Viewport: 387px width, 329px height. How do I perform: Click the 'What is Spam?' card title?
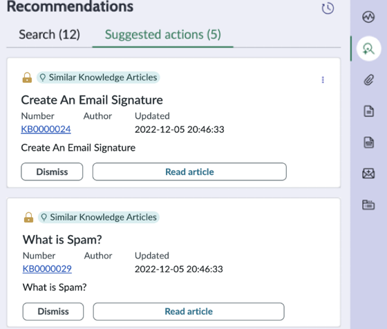pos(62,240)
